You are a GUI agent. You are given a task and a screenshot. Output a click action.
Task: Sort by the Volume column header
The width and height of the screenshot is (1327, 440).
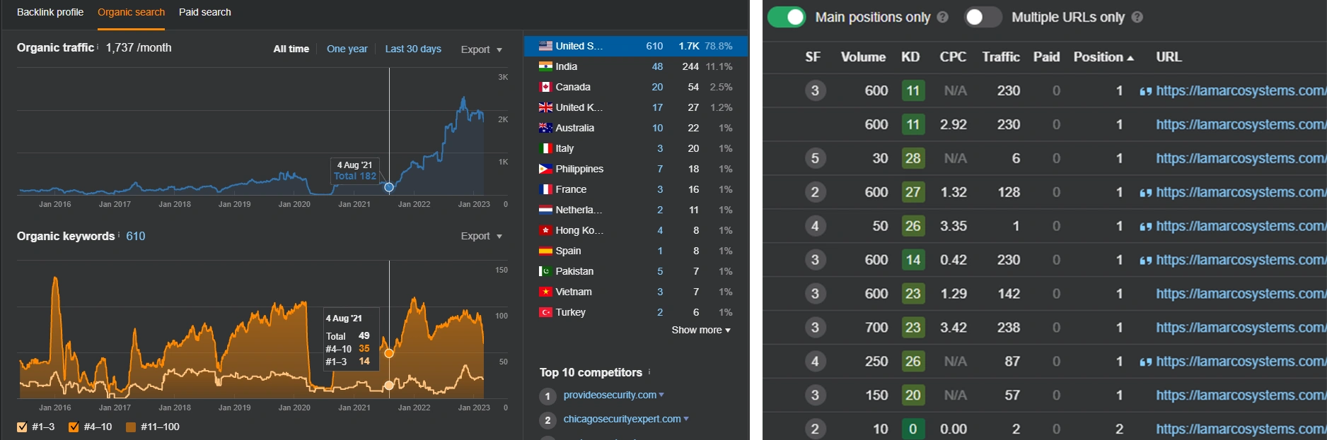[x=863, y=57]
